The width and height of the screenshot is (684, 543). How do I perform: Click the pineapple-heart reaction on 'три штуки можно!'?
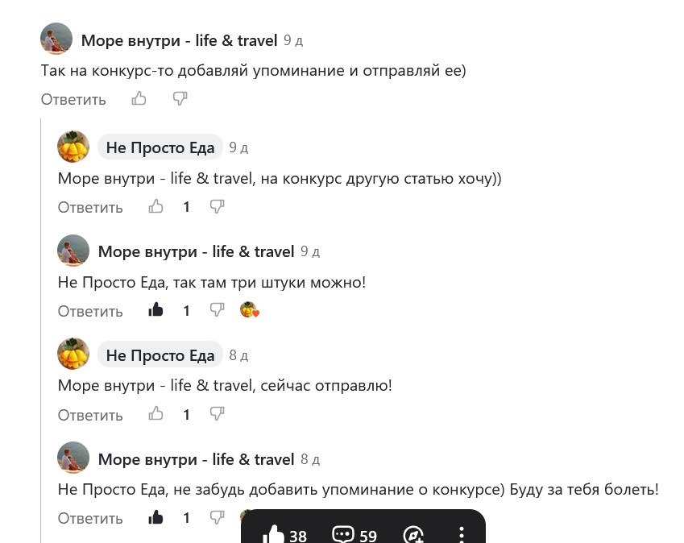[x=249, y=309]
